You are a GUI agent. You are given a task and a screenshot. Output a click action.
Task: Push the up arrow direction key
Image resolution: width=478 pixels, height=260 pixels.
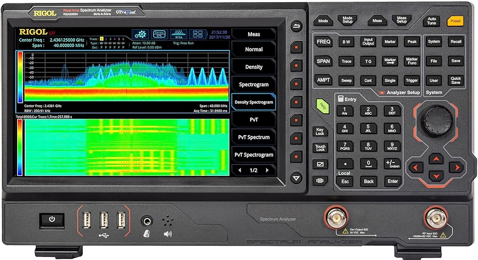click(436, 158)
